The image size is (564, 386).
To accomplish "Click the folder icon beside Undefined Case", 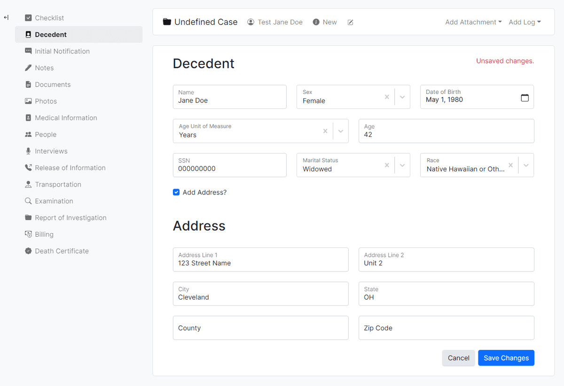I will (167, 21).
